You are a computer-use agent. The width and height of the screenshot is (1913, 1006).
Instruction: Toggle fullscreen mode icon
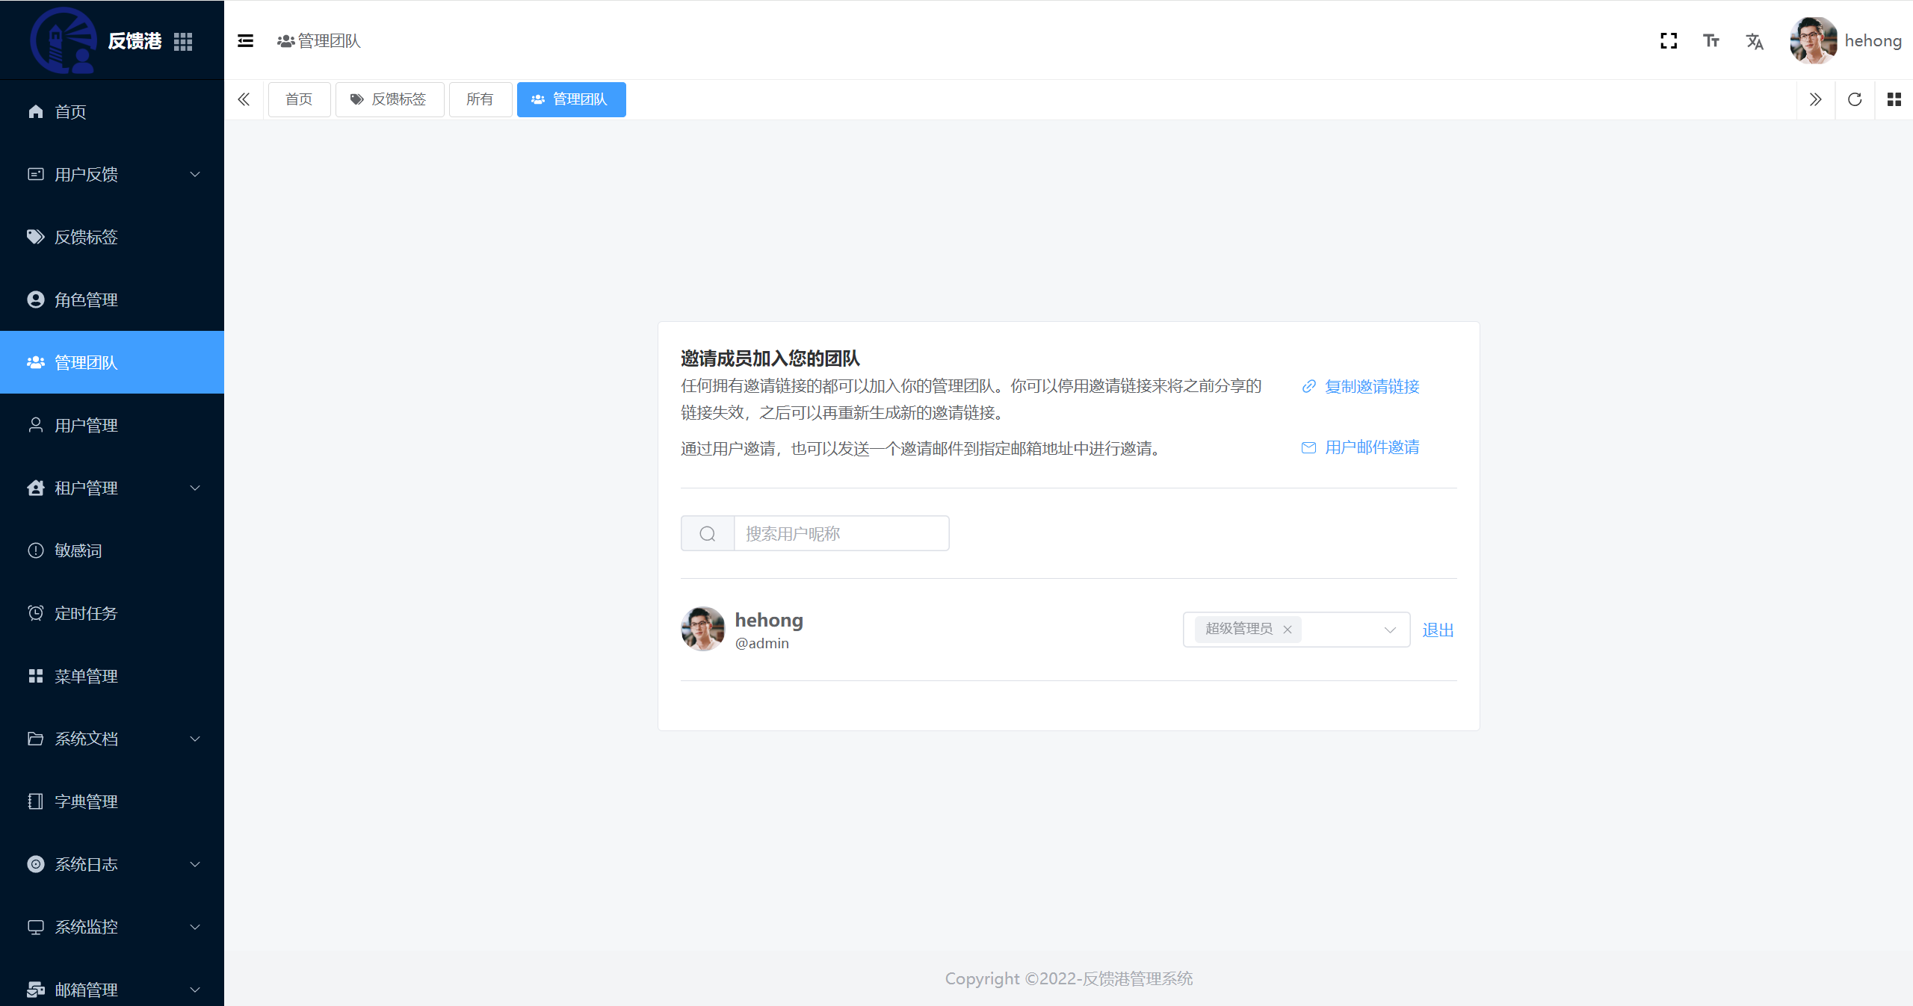[1669, 41]
